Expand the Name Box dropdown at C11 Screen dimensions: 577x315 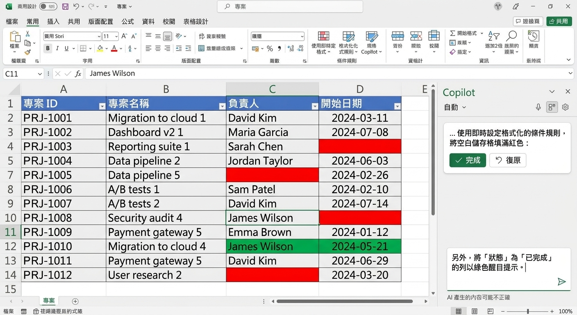(40, 74)
